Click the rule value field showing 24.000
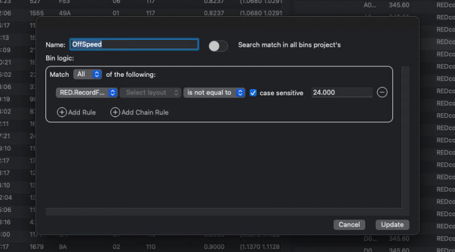The height and width of the screenshot is (252, 455). click(341, 93)
